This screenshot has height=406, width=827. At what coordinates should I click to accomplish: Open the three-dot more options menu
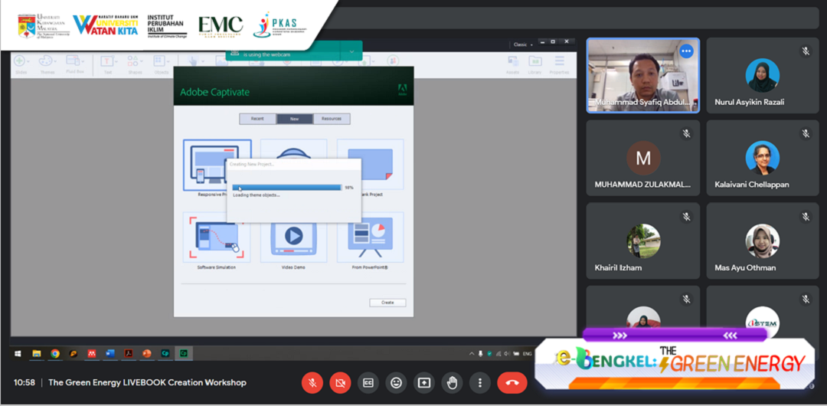click(x=479, y=382)
